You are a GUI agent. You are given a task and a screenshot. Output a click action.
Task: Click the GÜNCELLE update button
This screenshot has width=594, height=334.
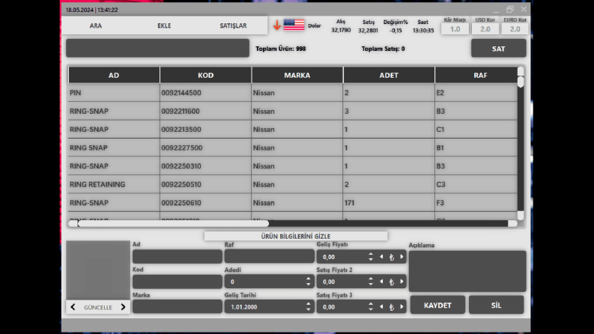tap(97, 308)
